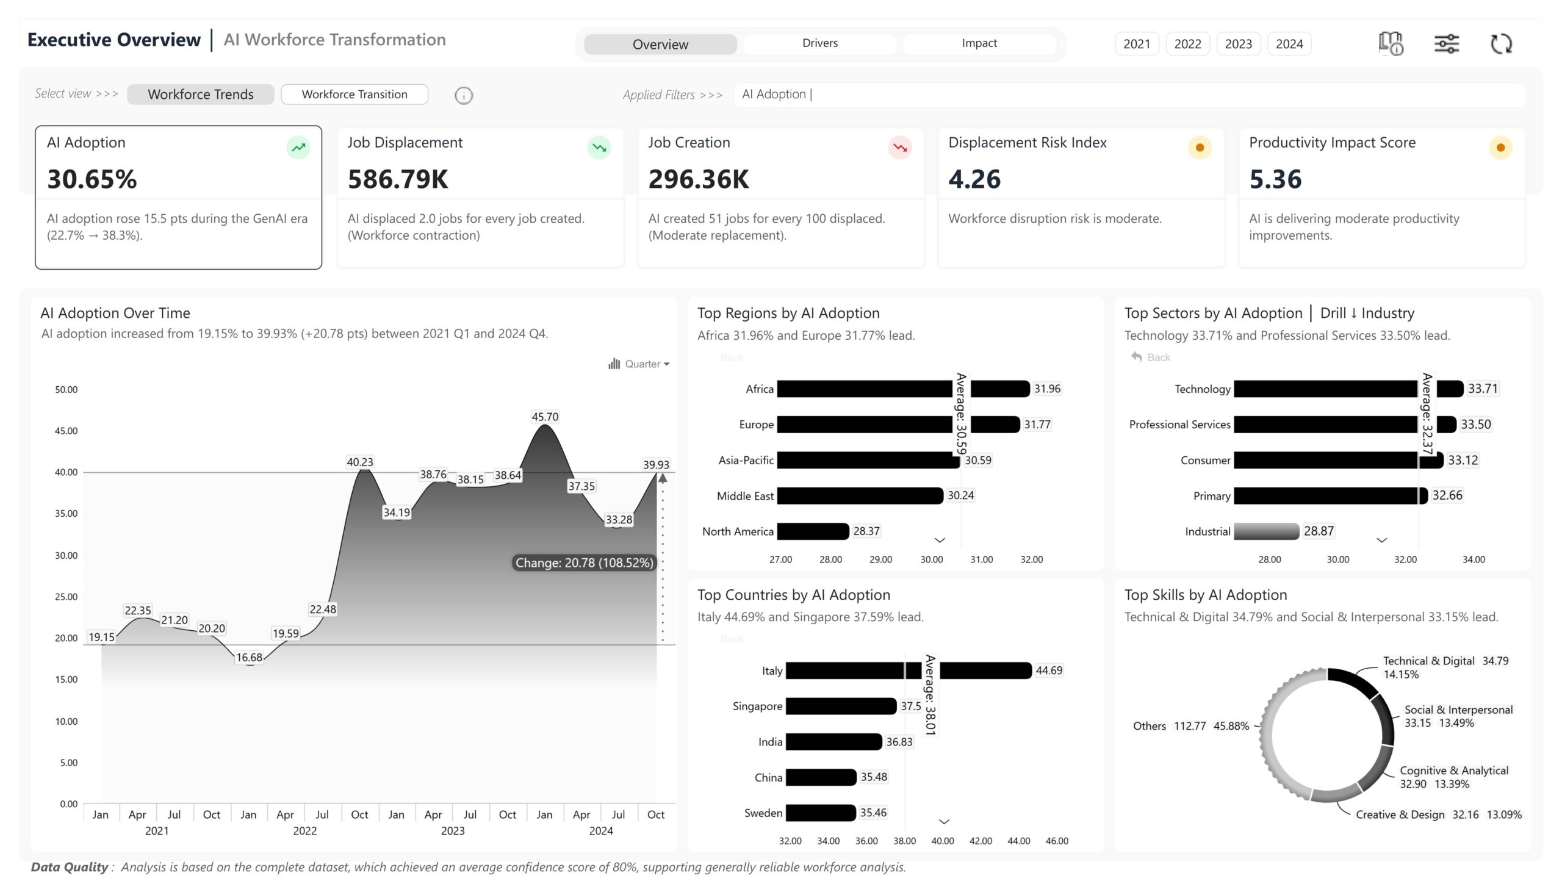Image resolution: width=1562 pixels, height=895 pixels.
Task: Select the Workforce Transition view
Action: coord(354,94)
